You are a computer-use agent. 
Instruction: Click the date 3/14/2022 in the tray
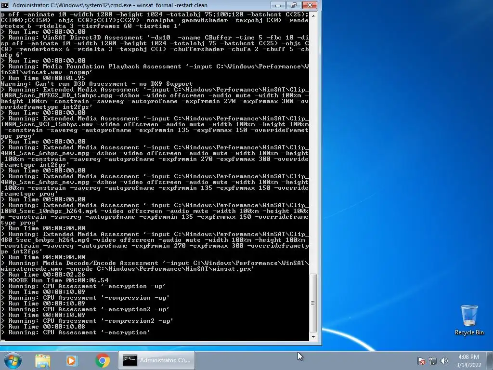(x=468, y=365)
